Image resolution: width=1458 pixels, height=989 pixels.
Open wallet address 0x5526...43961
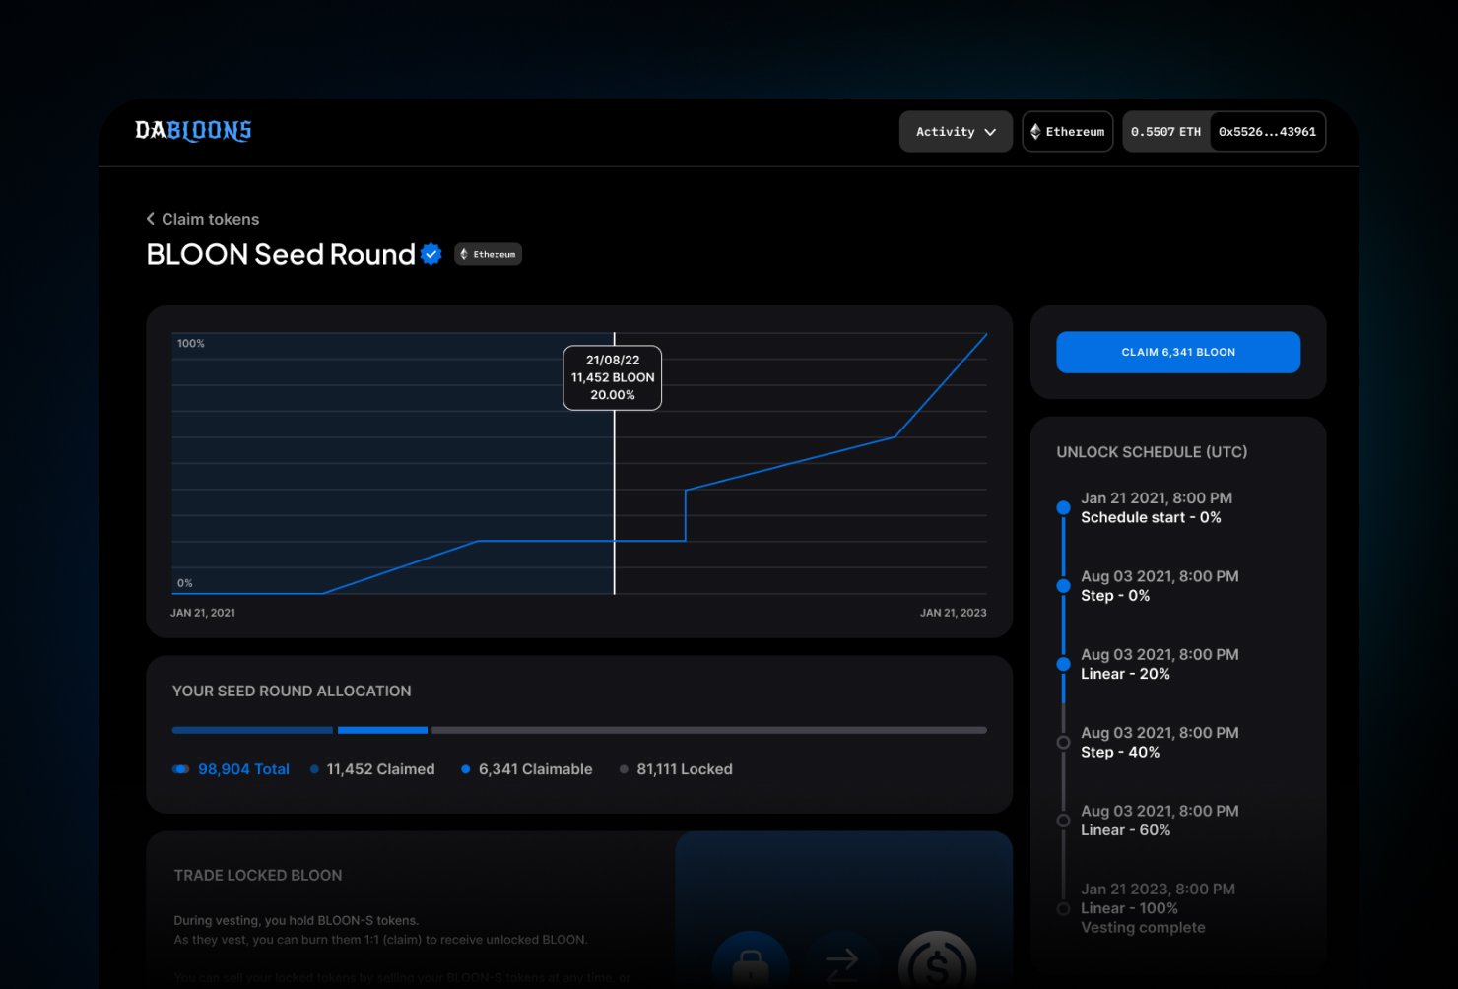pyautogui.click(x=1267, y=131)
